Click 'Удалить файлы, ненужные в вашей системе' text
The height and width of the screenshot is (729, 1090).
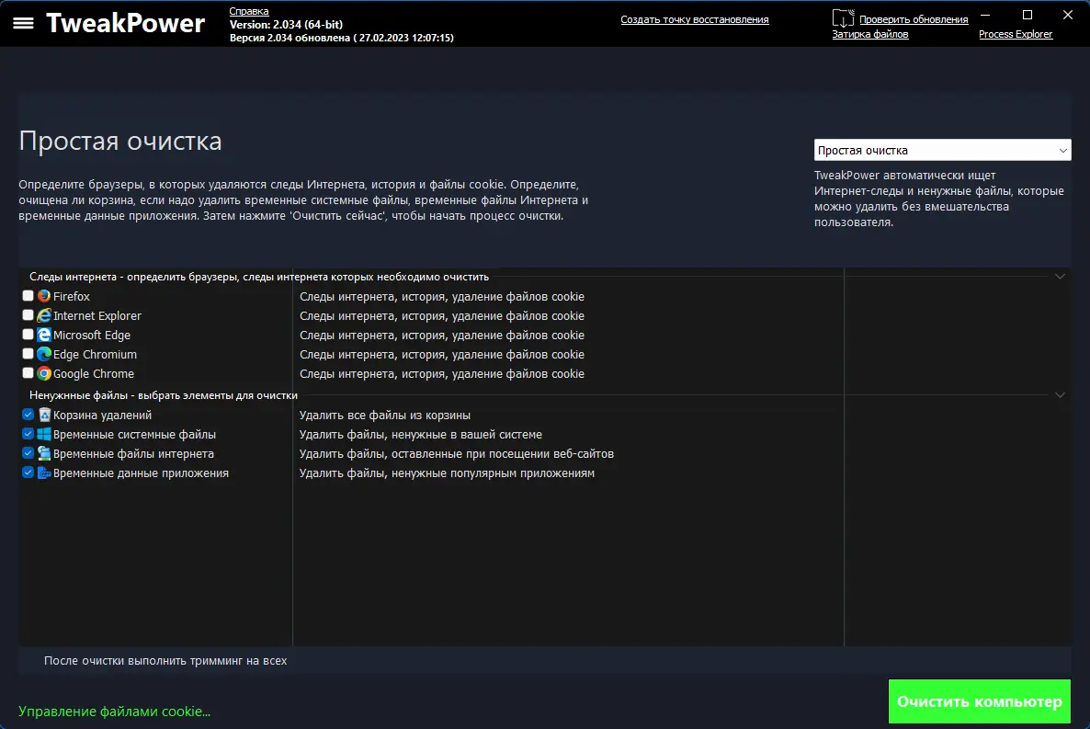tap(421, 434)
